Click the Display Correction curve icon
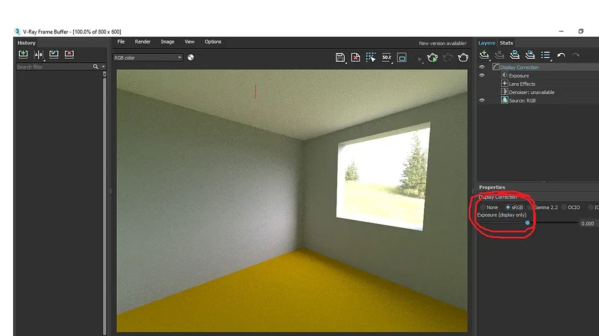599x336 pixels. coord(495,67)
